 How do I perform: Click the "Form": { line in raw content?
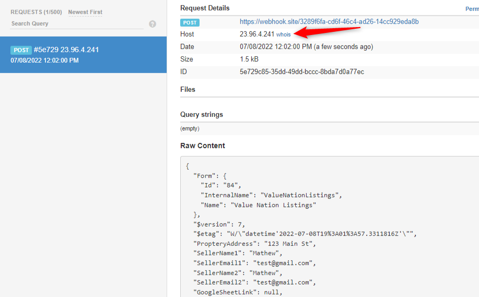pyautogui.click(x=210, y=176)
